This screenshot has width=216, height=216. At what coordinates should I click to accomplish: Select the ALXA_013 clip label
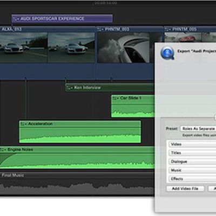click(x=11, y=29)
